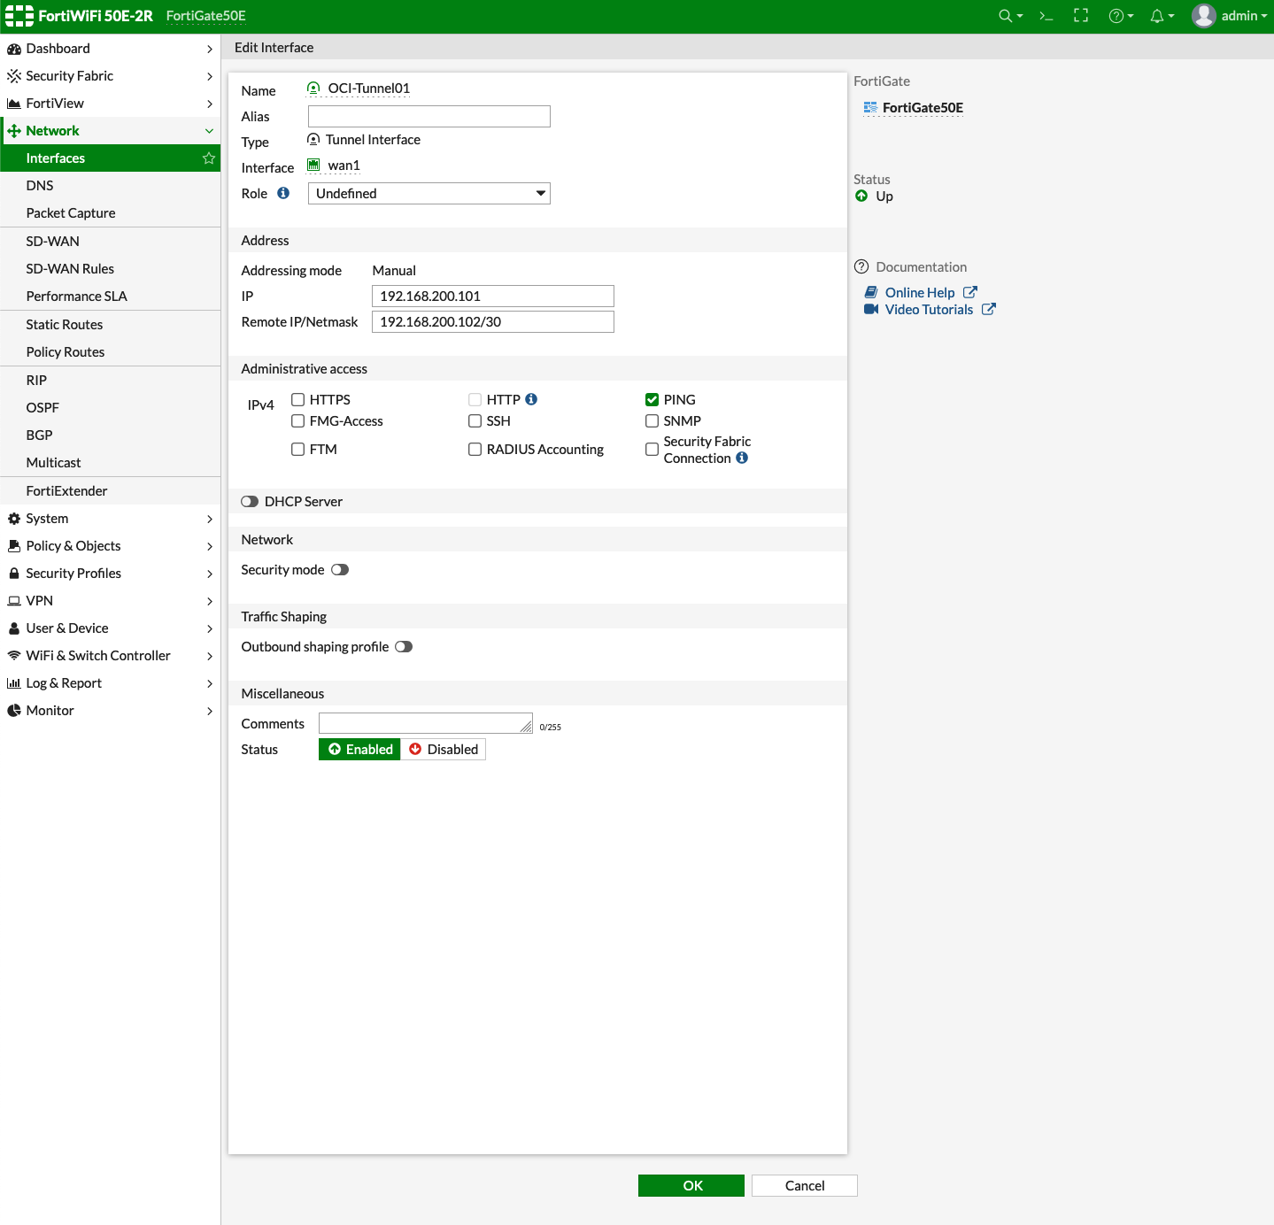
Task: Star Interfaces as a favorite
Action: point(209,158)
